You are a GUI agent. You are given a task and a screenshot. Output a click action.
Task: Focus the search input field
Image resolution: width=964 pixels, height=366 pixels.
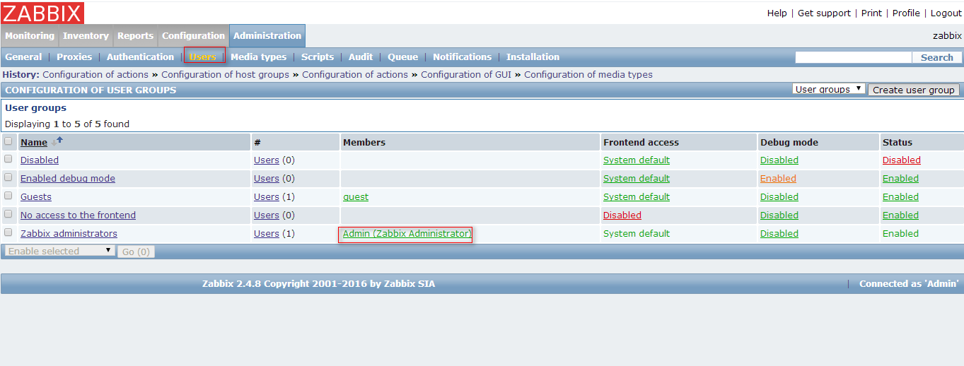tap(853, 57)
